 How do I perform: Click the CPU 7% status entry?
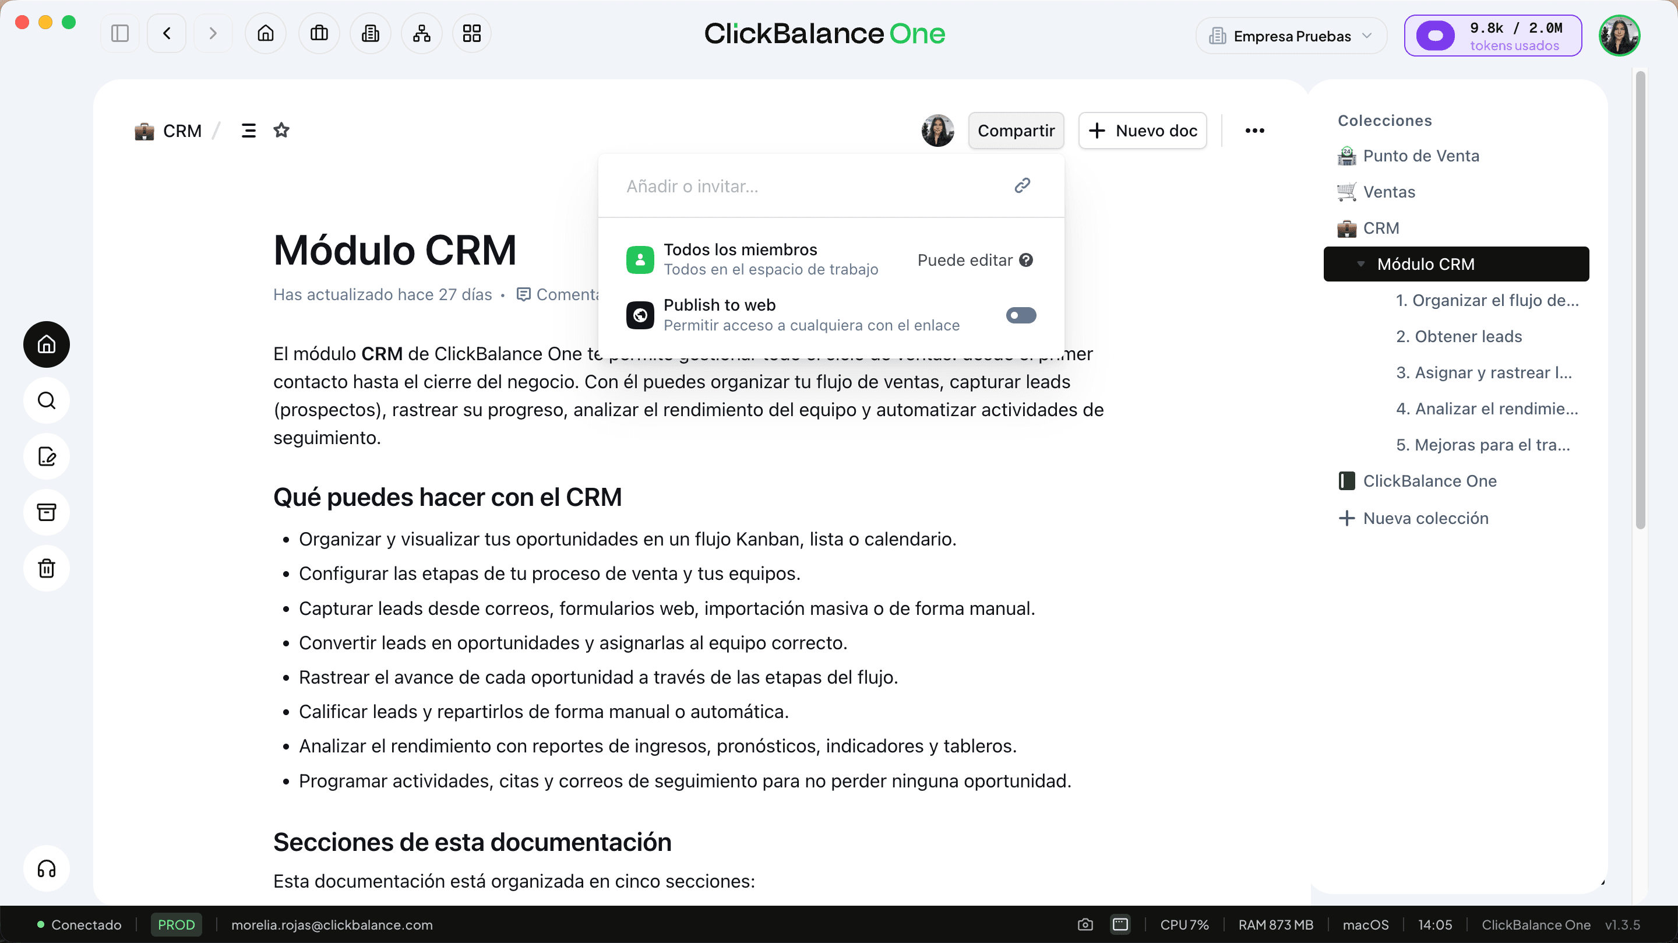click(1185, 925)
